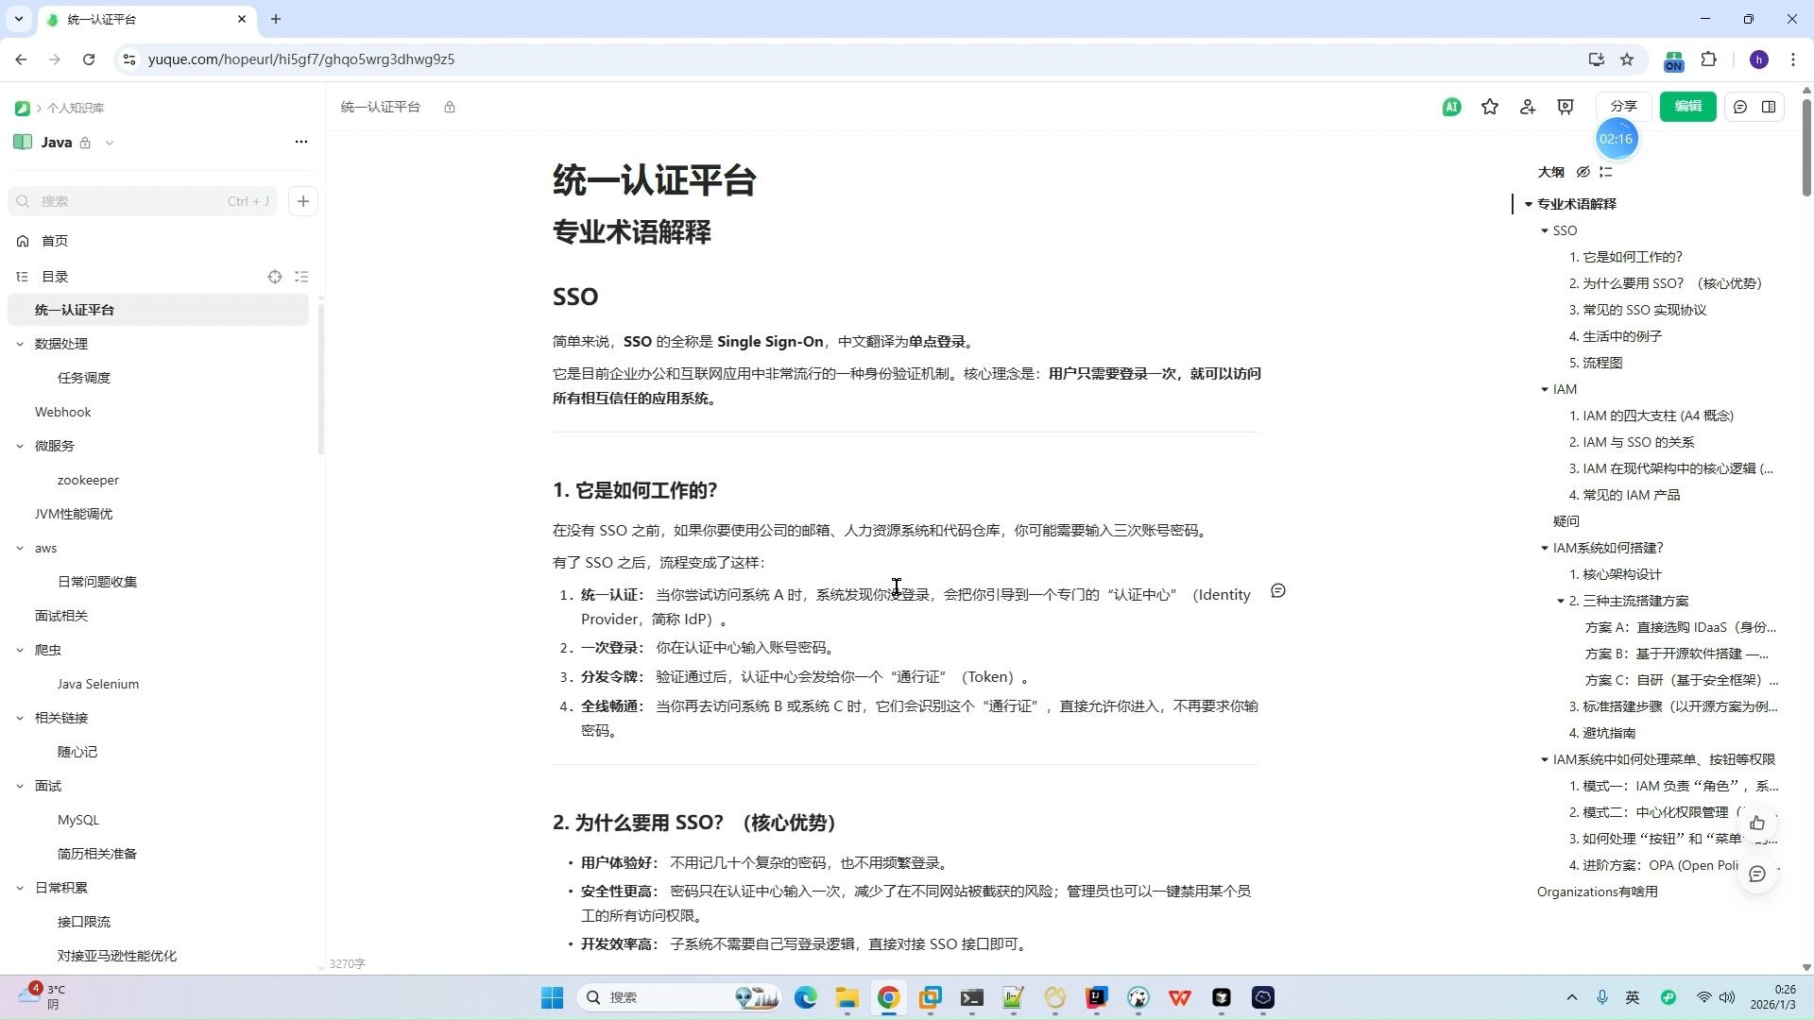Click the 分享 share button
The height and width of the screenshot is (1020, 1814).
[1623, 107]
